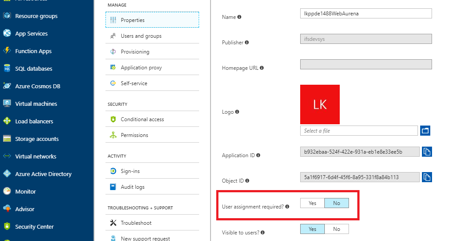Browse for a logo file
This screenshot has width=465, height=241.
(425, 130)
